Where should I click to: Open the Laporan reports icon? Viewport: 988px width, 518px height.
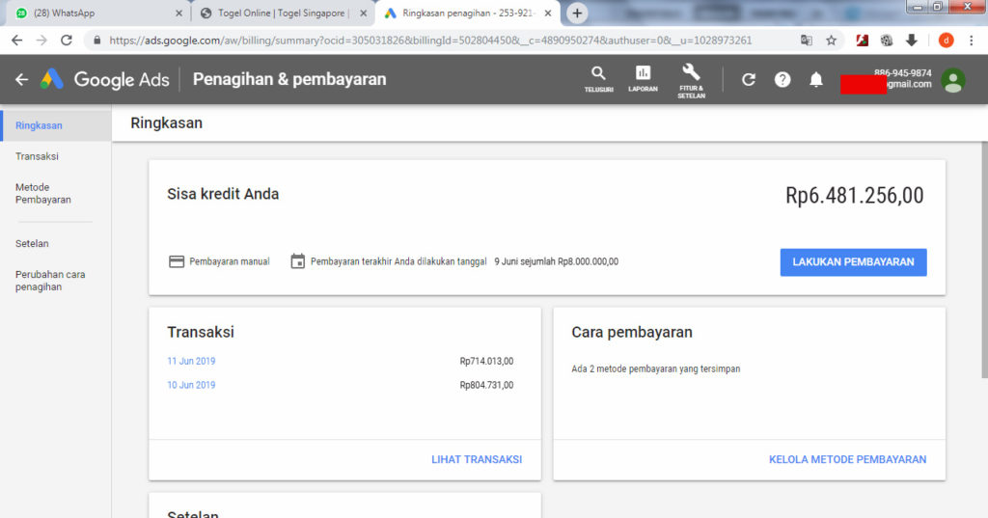point(643,79)
